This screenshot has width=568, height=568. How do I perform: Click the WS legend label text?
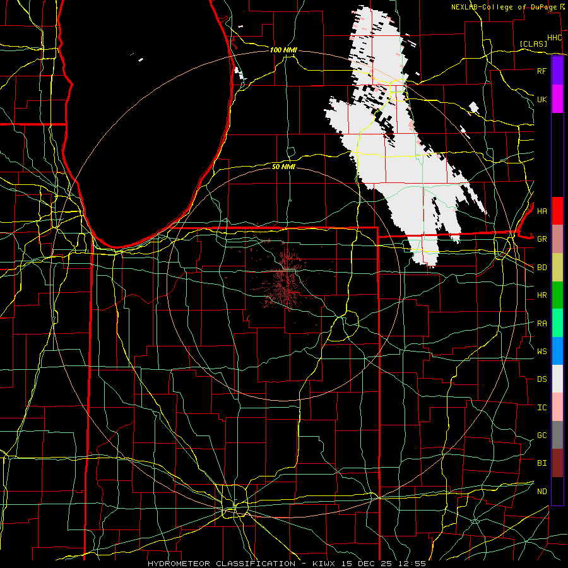(542, 352)
